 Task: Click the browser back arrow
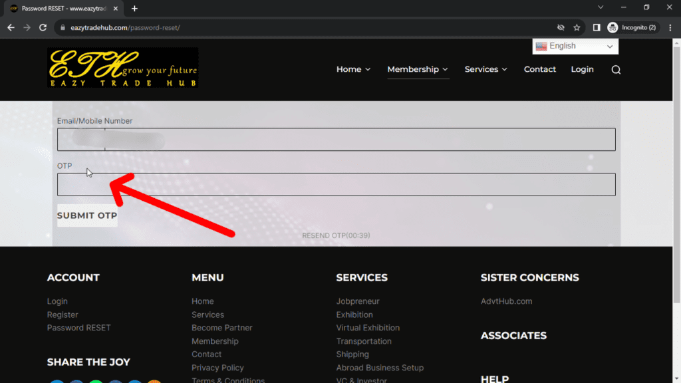point(11,27)
